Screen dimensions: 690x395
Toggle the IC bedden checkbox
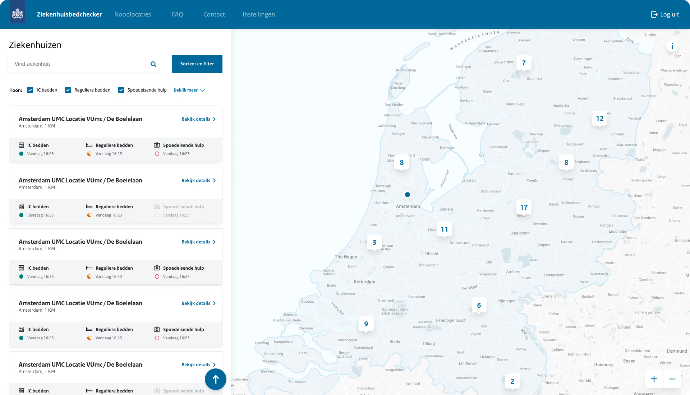pos(30,90)
